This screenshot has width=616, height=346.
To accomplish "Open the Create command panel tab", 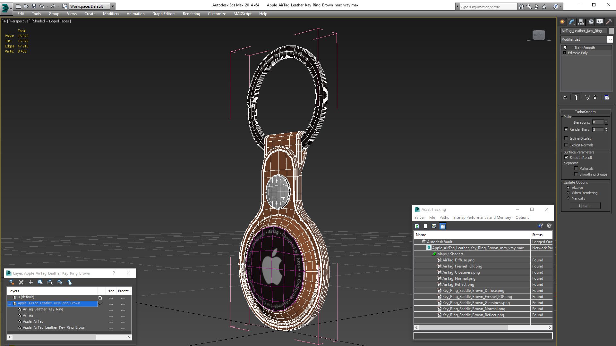I will click(x=562, y=22).
